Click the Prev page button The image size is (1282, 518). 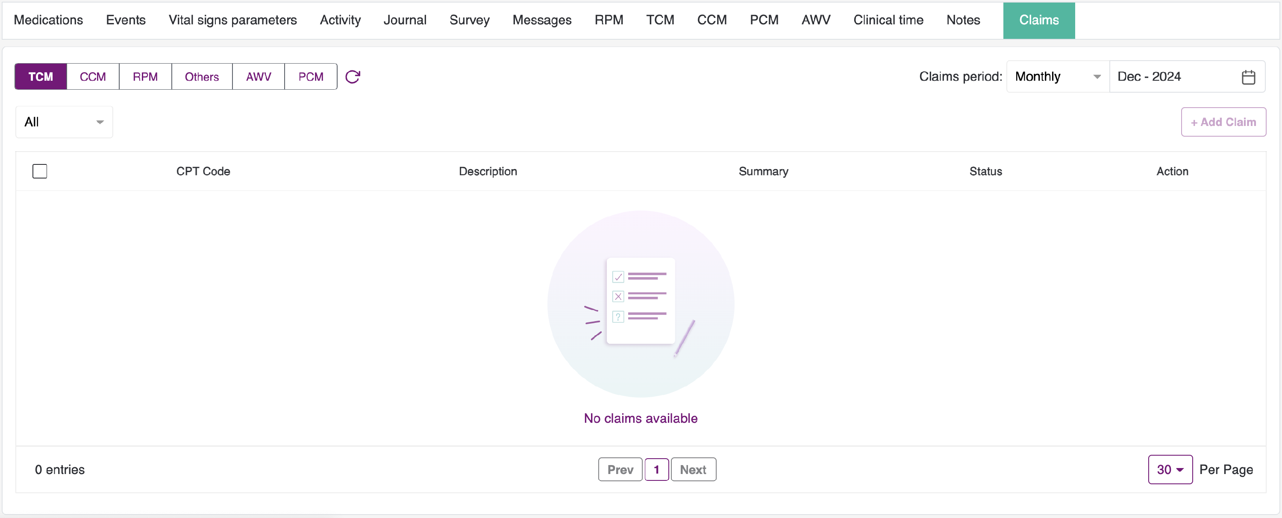pos(620,469)
